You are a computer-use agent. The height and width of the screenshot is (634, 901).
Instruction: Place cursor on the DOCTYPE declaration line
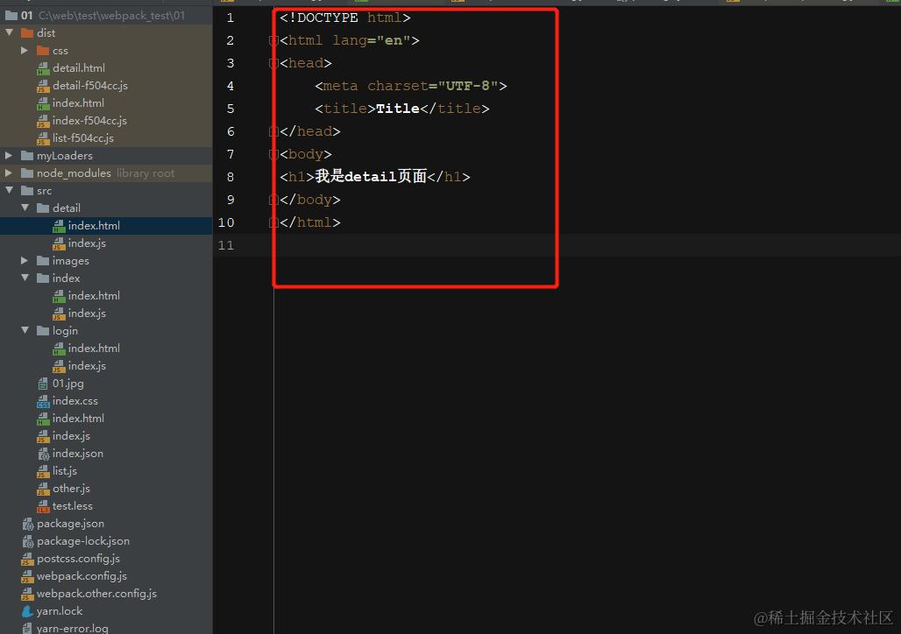tap(345, 18)
